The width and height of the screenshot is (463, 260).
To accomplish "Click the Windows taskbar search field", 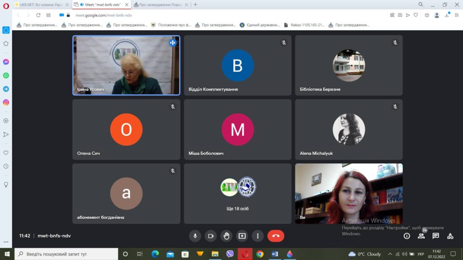I will point(68,254).
